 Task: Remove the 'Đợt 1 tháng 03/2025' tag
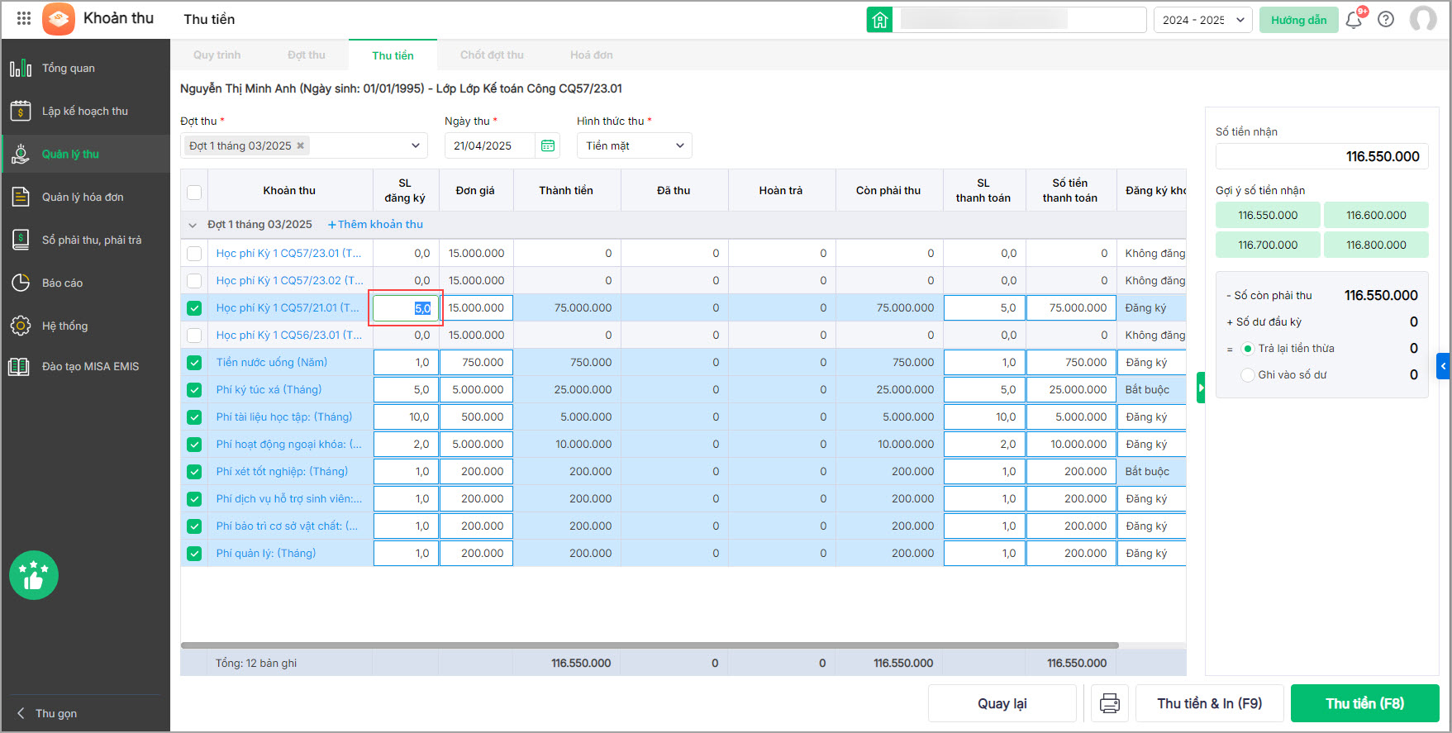301,145
